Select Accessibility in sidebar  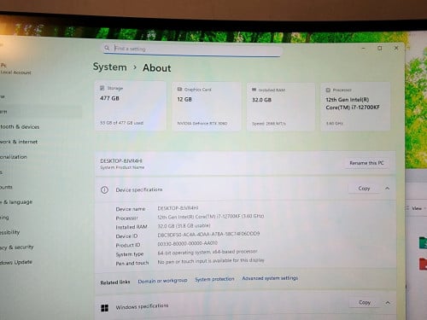tap(10, 232)
